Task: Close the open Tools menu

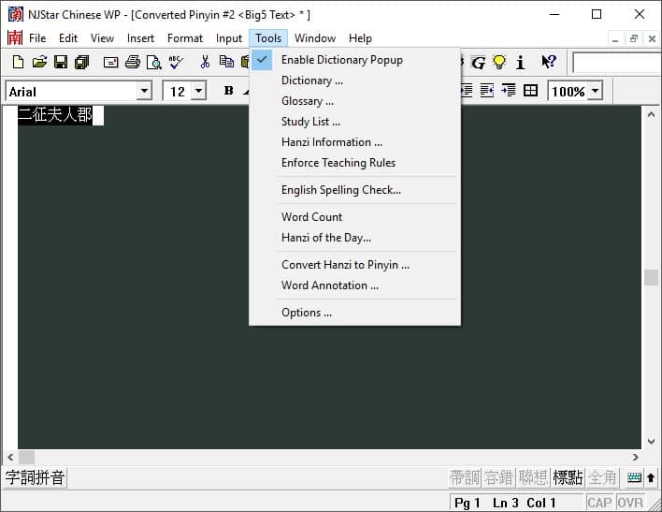Action: click(268, 38)
